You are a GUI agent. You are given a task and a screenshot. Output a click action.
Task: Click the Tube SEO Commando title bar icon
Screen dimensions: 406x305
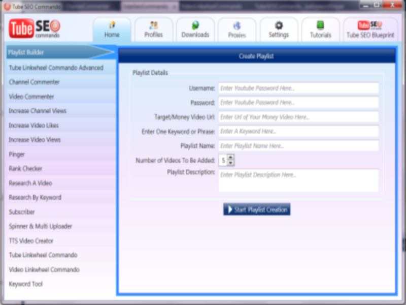7,7
